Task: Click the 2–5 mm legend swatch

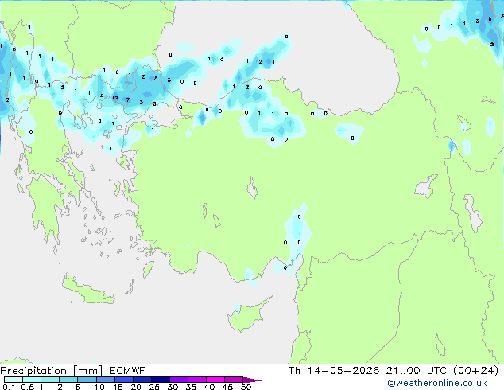Action: 68,380
